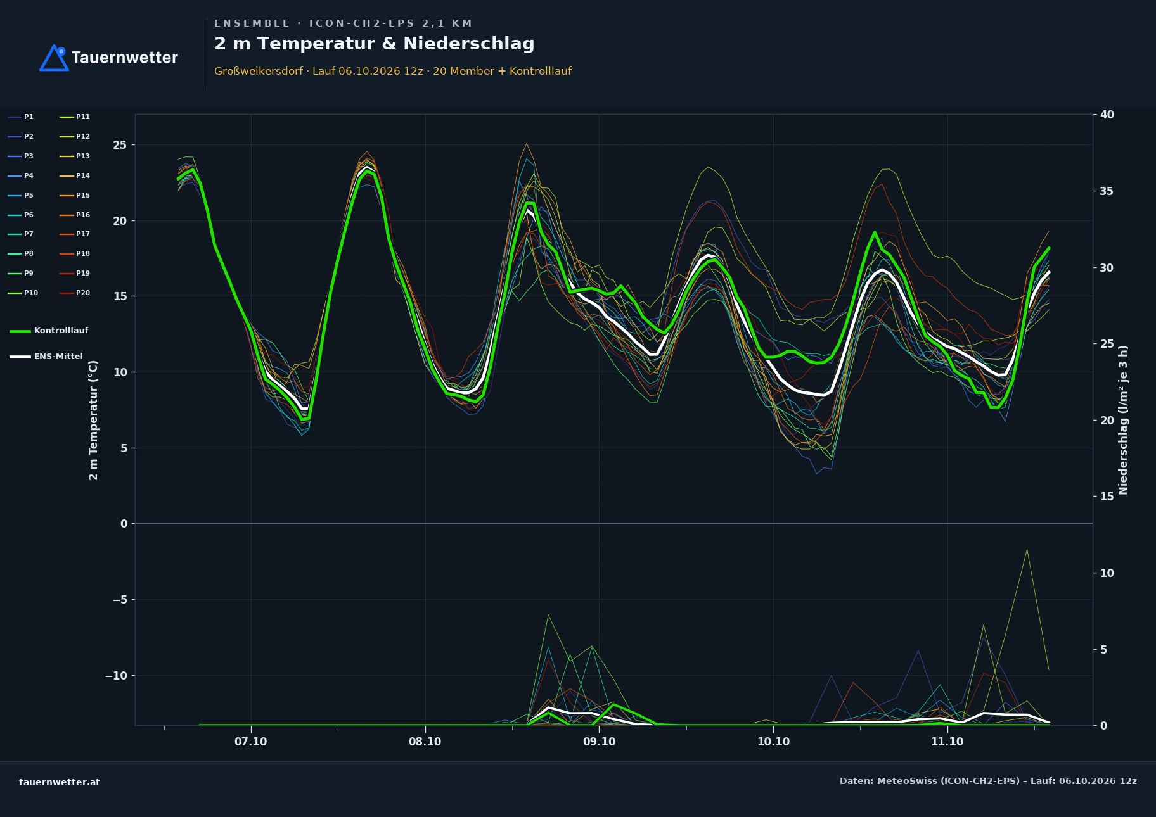Click the 25 temperature axis tick label

tap(120, 145)
